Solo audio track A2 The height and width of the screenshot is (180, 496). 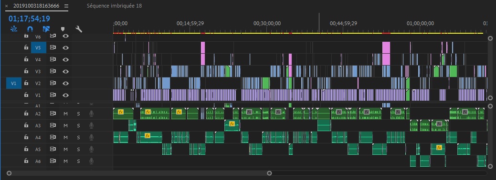[78, 114]
